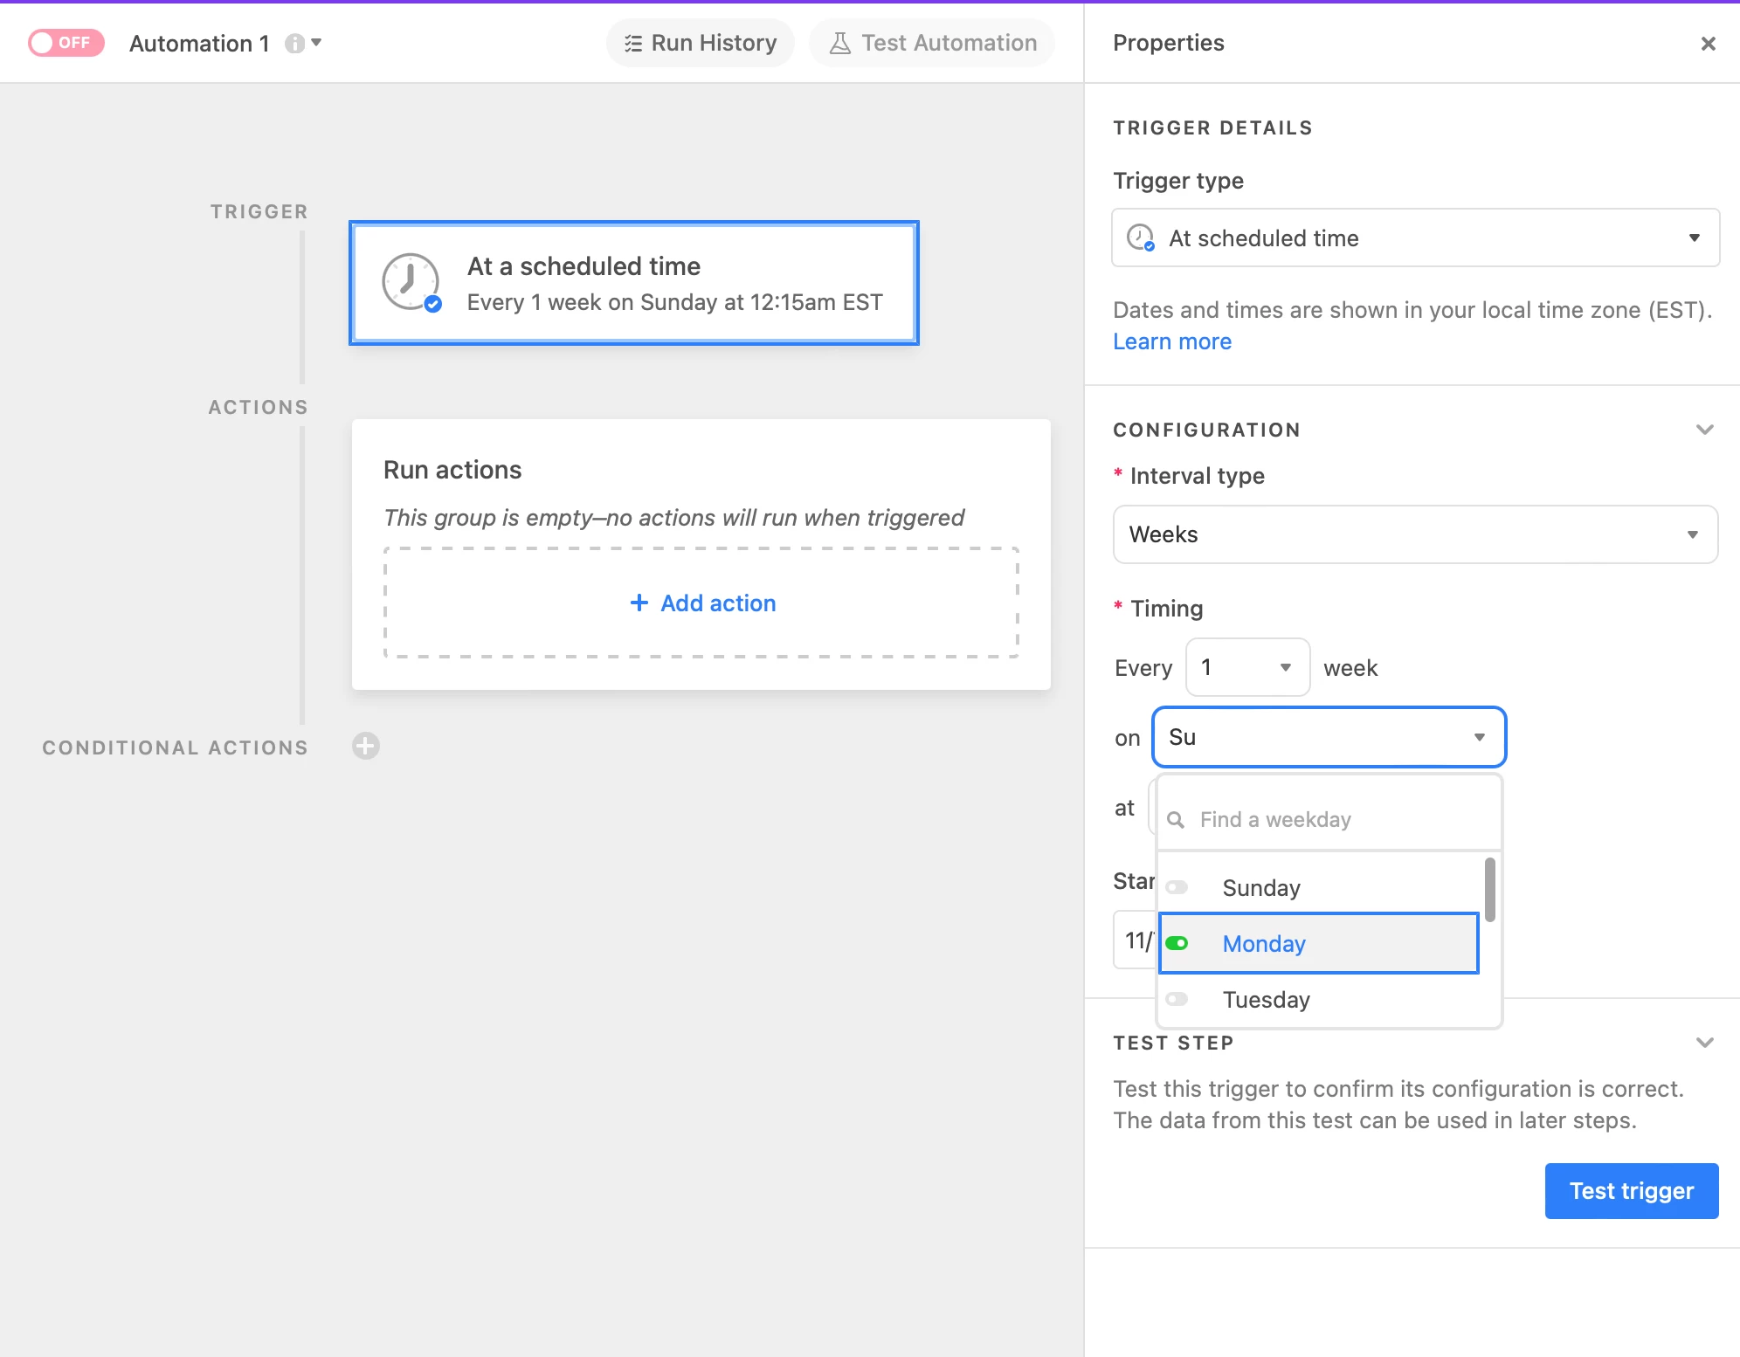Enable the Tuesday weekday toggle
This screenshot has width=1740, height=1357.
coord(1177,1000)
